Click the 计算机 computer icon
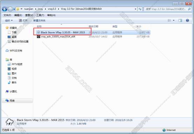This screenshot has width=194, height=134. pyautogui.click(x=7, y=91)
